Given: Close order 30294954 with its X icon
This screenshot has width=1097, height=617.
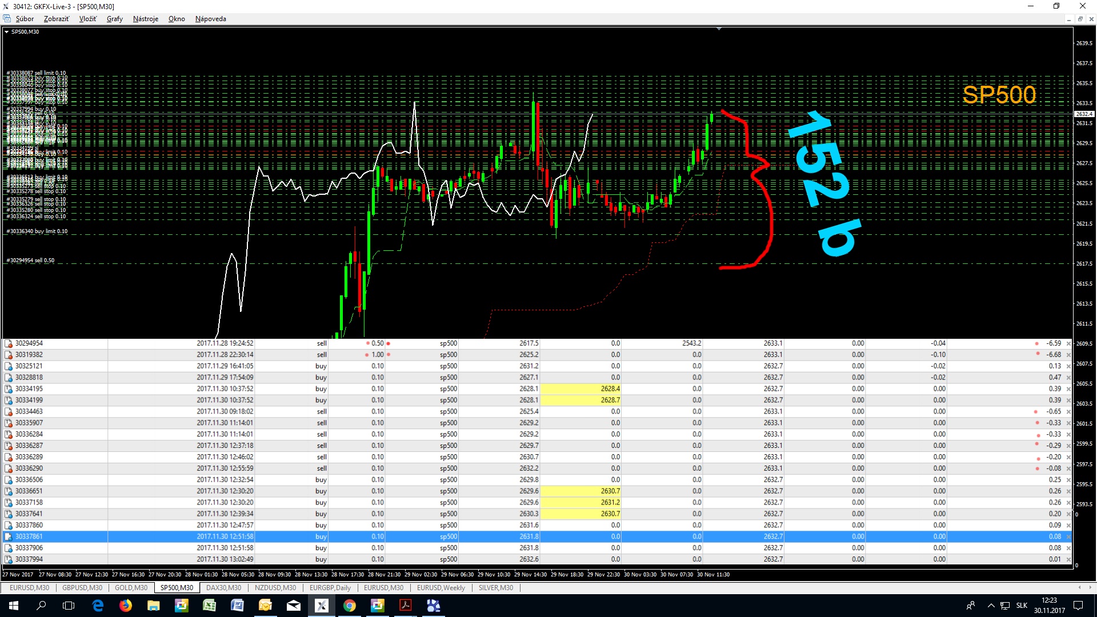Looking at the screenshot, I should (1068, 344).
